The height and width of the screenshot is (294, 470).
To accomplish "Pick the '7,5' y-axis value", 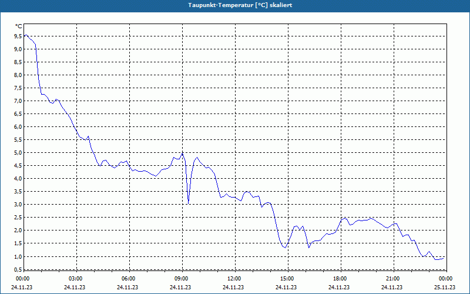I will 18,88.
